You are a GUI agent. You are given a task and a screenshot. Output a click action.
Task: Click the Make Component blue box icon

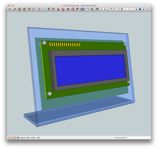click(44, 9)
